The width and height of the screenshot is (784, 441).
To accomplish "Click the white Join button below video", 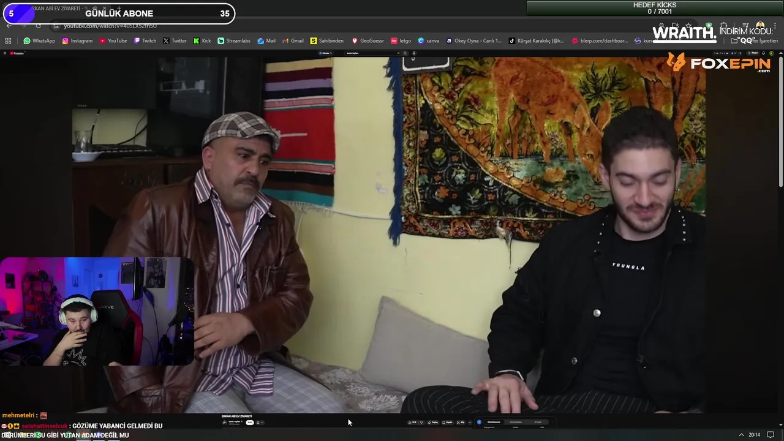I will pos(250,422).
